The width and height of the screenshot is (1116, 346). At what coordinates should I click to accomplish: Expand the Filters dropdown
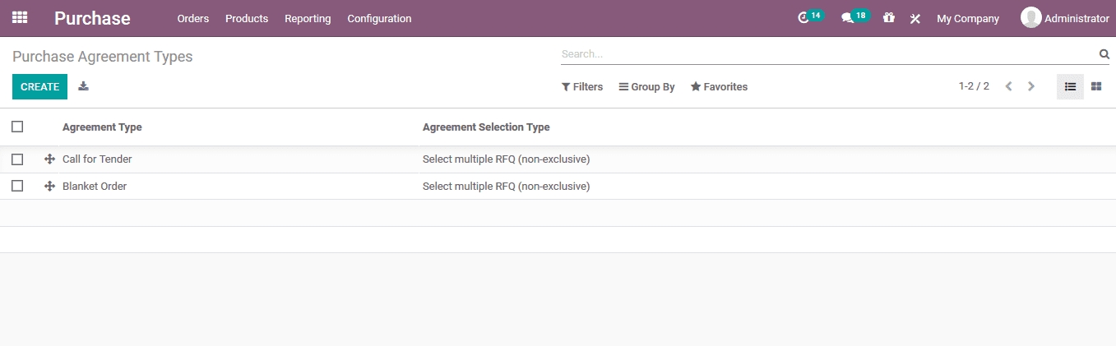(x=582, y=87)
